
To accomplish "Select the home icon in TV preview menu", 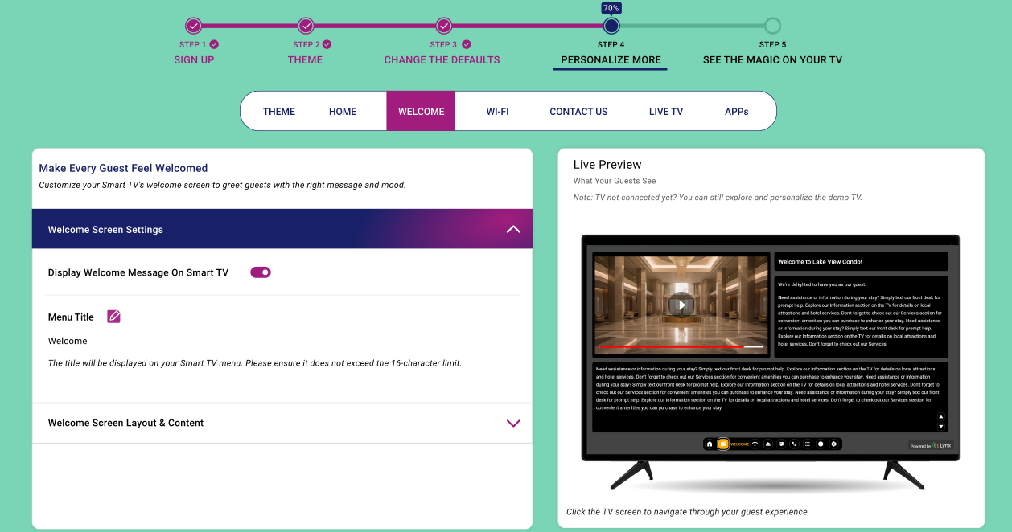I will (x=710, y=444).
